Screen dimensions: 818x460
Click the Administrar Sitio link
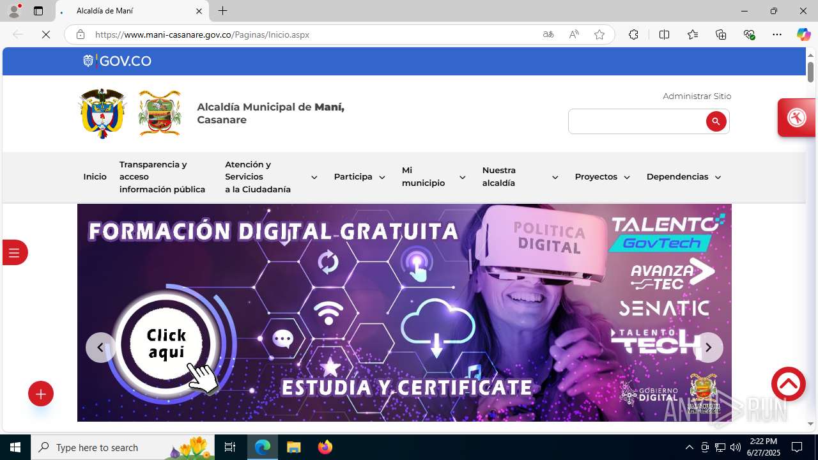point(697,96)
